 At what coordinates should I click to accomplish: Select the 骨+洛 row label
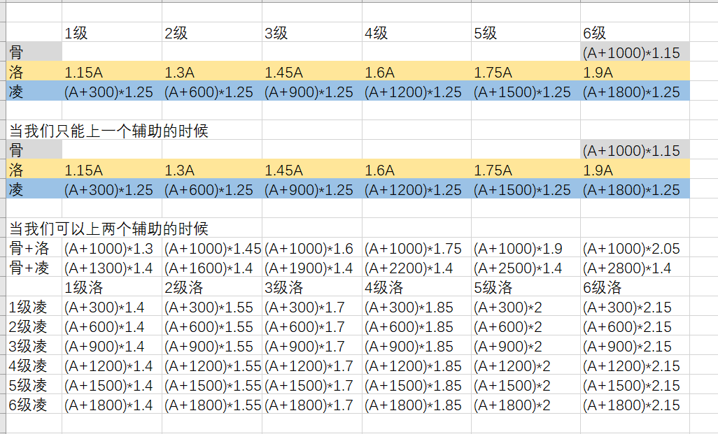[34, 248]
